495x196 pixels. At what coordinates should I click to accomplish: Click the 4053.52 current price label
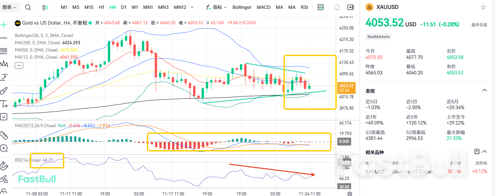tap(347, 86)
